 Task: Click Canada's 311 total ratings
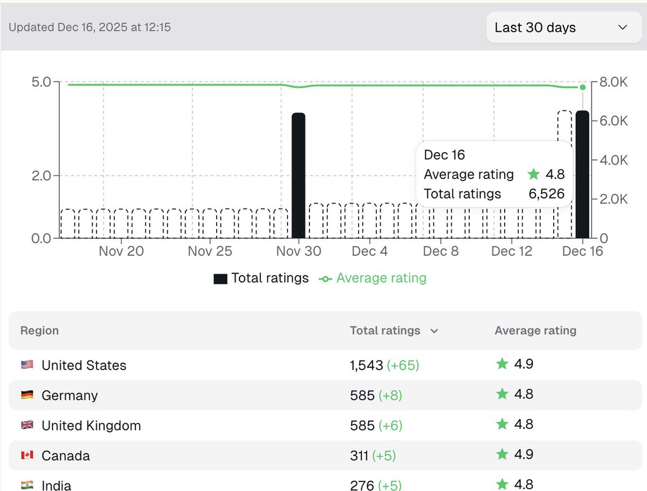pyautogui.click(x=359, y=456)
